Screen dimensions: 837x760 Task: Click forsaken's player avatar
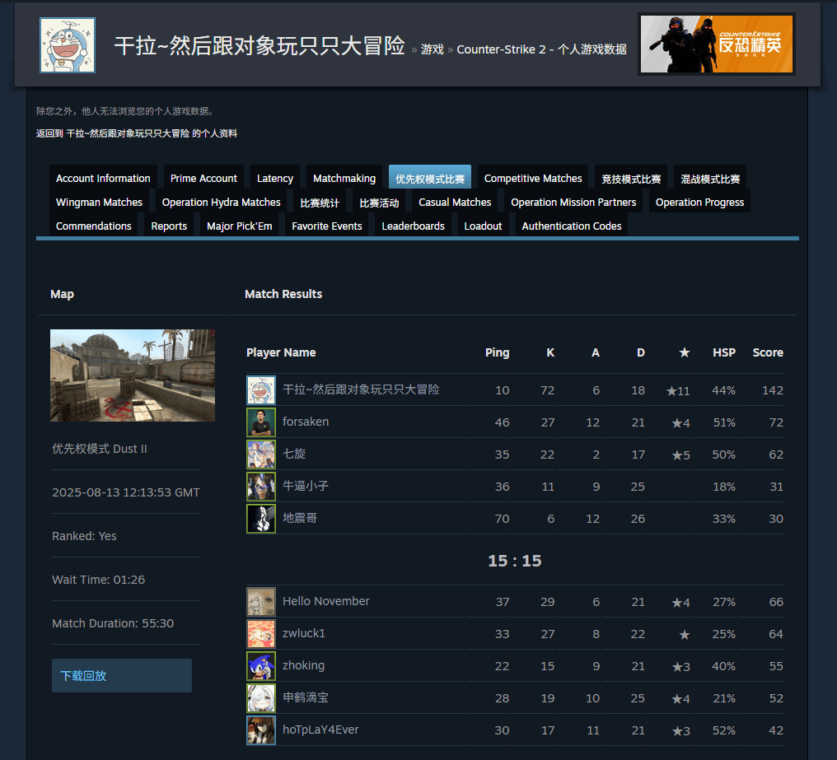260,422
